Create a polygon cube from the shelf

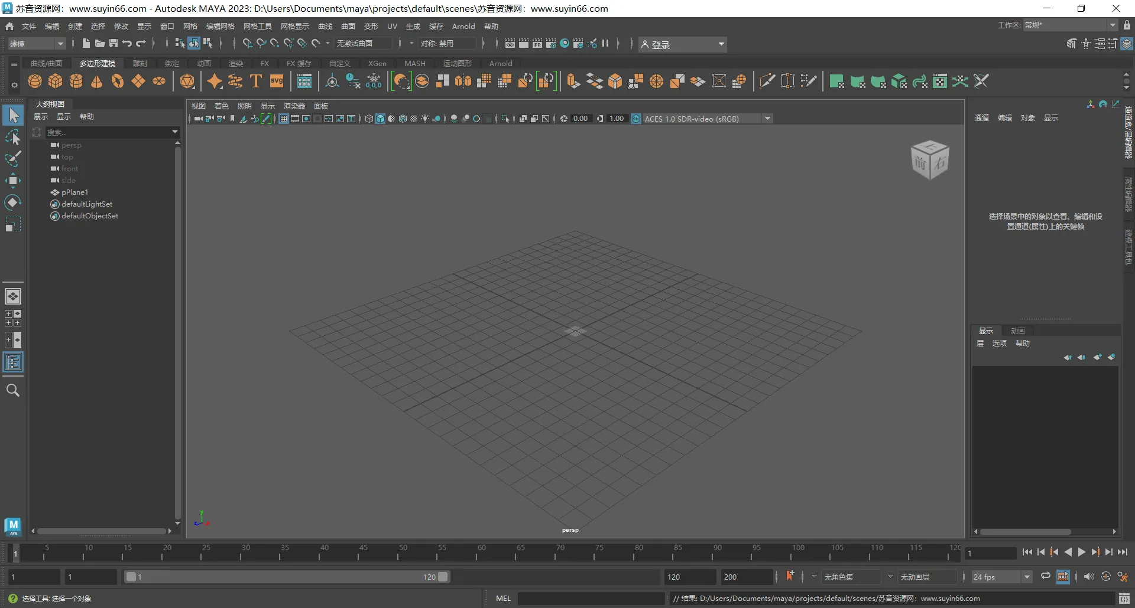(x=55, y=81)
